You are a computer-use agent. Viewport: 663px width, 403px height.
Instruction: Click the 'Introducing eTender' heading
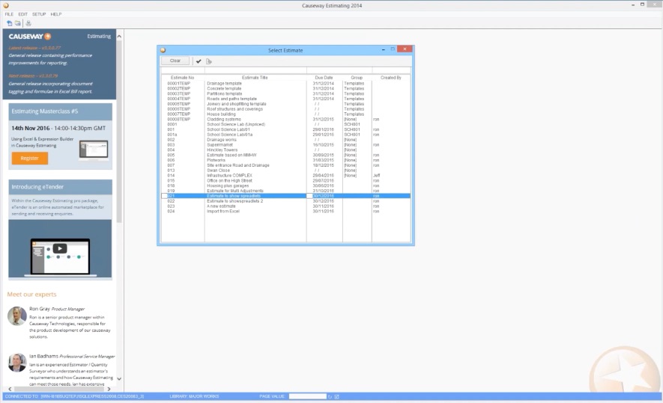pyautogui.click(x=37, y=187)
